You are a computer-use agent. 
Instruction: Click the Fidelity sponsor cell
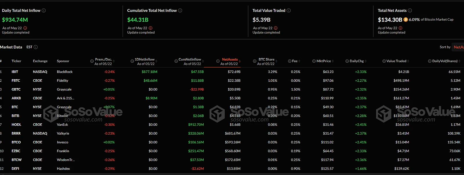click(x=63, y=81)
